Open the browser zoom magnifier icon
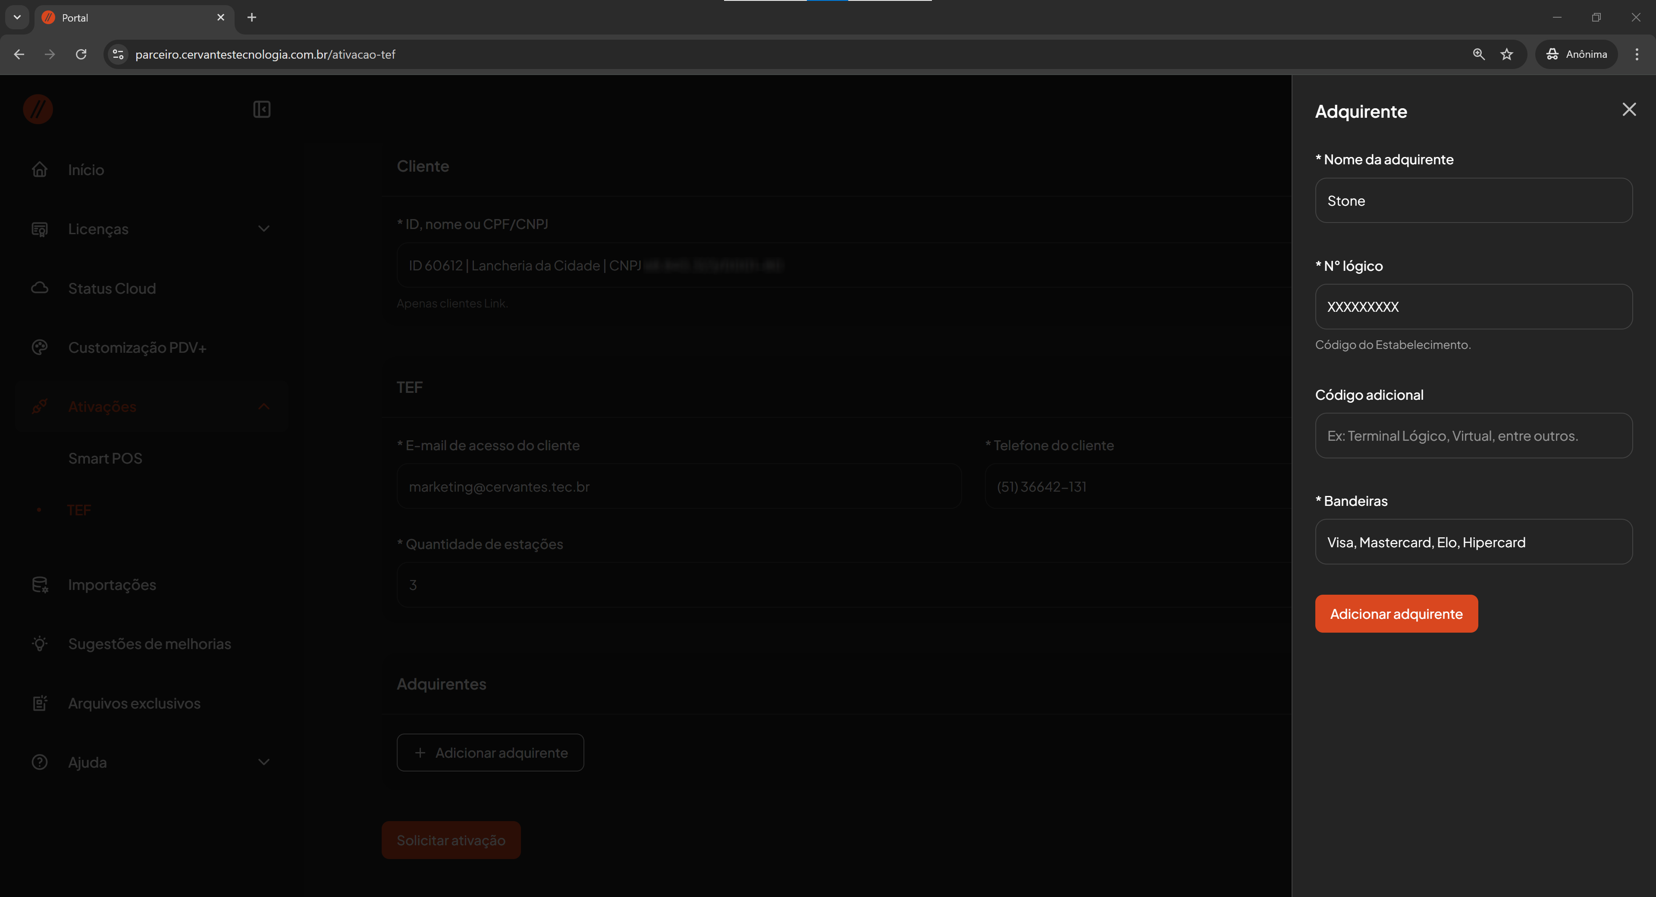This screenshot has height=897, width=1656. (1478, 54)
